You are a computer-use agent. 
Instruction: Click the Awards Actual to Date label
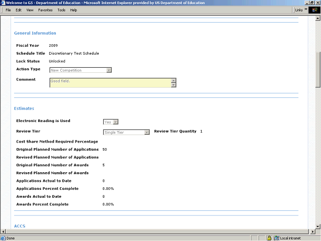[39, 196]
